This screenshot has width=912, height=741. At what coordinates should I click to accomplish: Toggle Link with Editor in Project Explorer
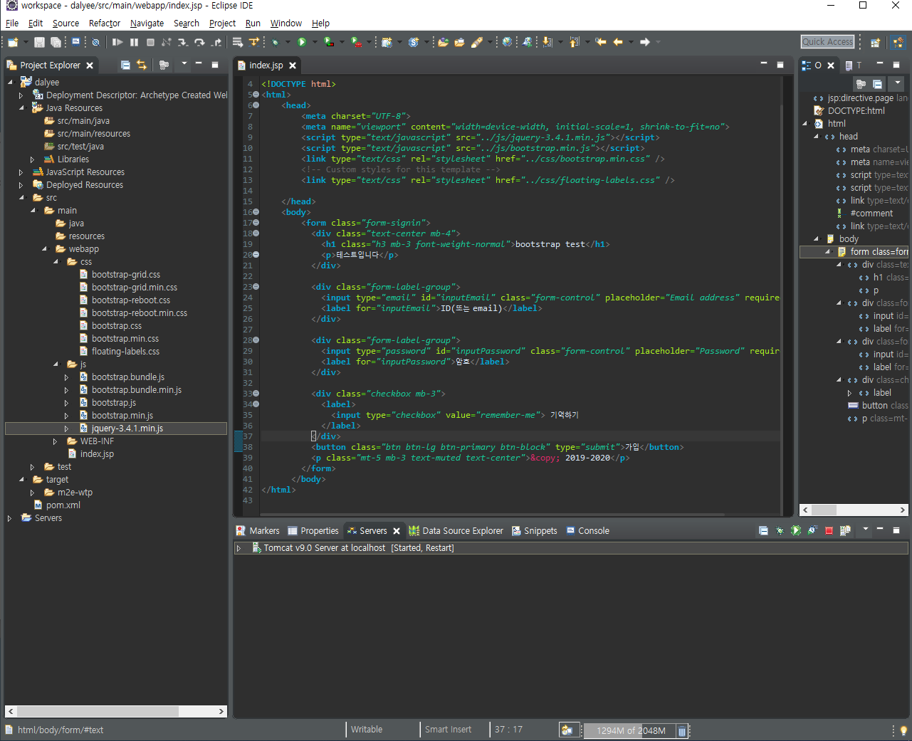pos(142,65)
